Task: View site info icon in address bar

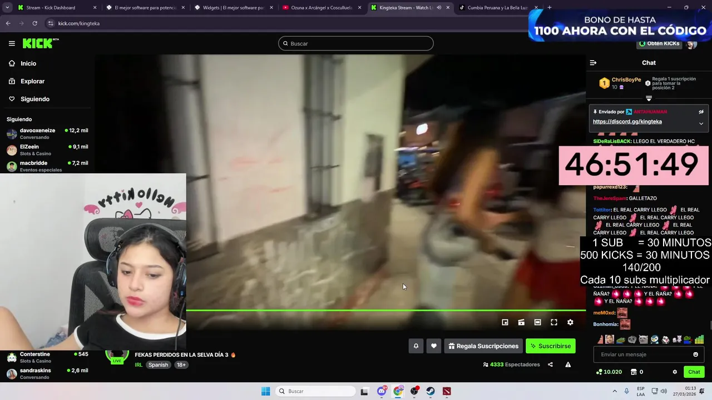Action: (x=51, y=23)
